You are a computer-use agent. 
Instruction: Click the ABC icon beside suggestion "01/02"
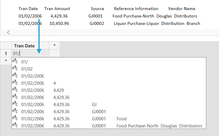(x=15, y=69)
